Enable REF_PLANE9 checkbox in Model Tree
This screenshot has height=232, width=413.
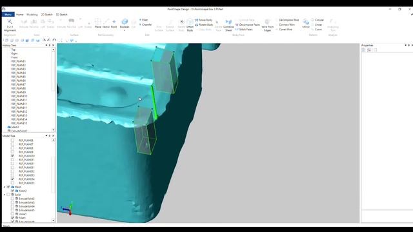(12, 152)
